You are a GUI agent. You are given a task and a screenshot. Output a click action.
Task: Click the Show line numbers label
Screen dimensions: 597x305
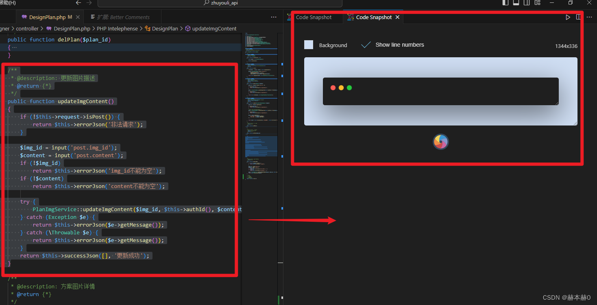400,45
